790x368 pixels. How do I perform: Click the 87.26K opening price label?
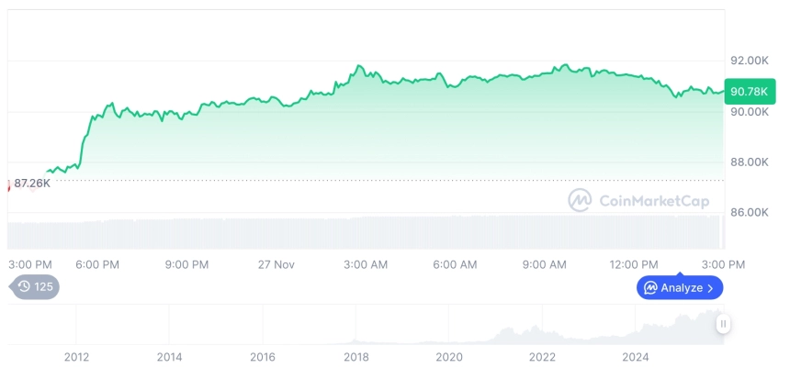[32, 184]
